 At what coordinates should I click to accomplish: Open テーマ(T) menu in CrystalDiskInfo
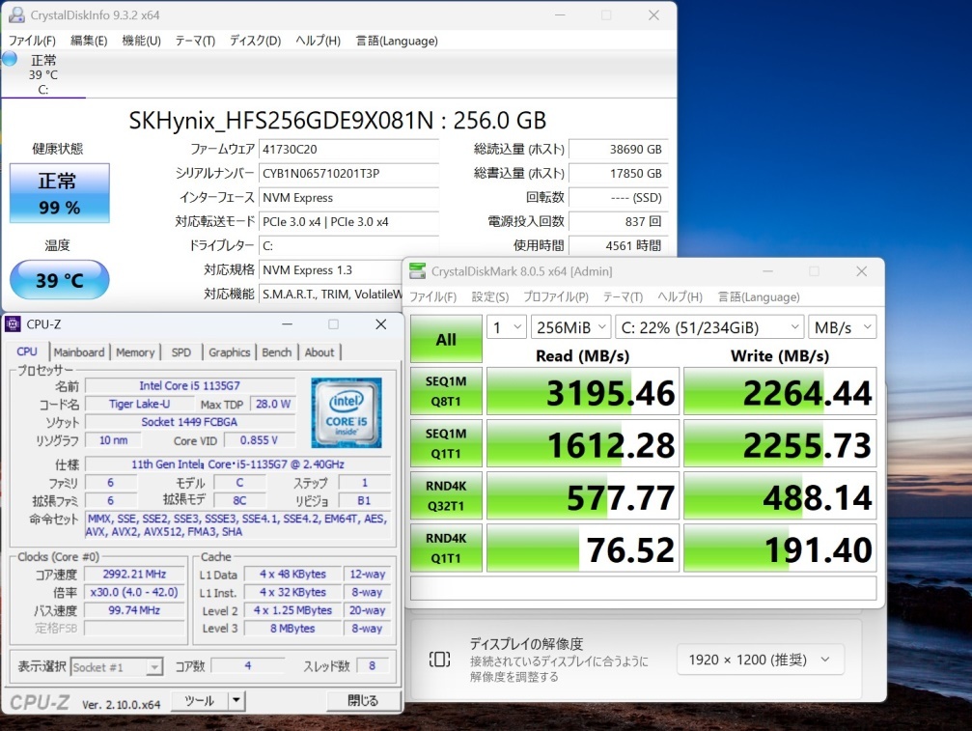pos(195,41)
